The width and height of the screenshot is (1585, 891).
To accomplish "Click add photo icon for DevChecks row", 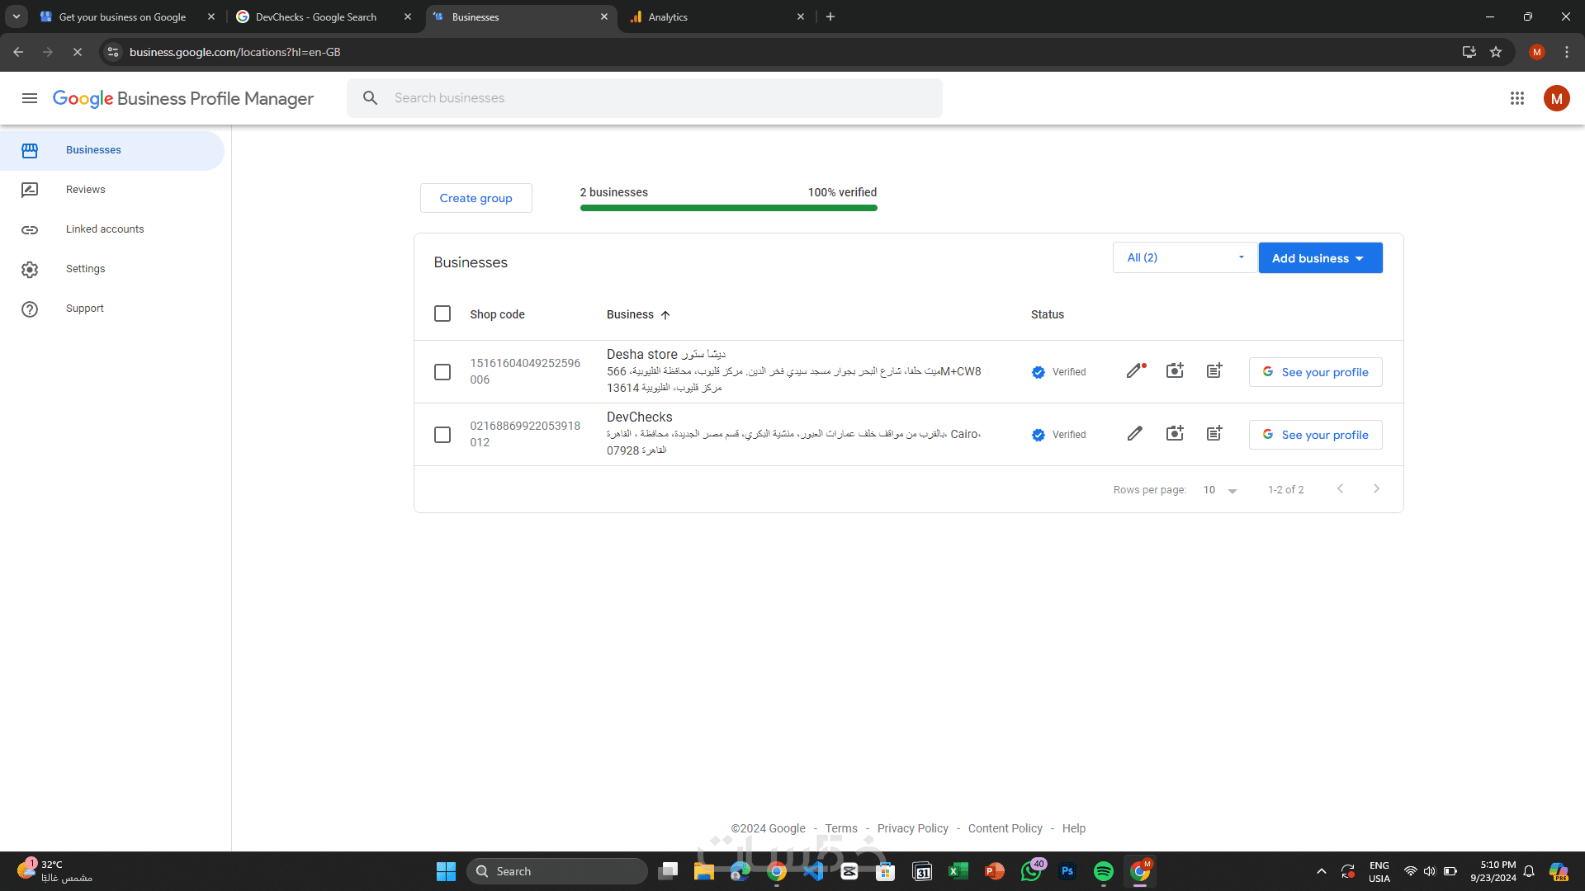I will tap(1175, 434).
